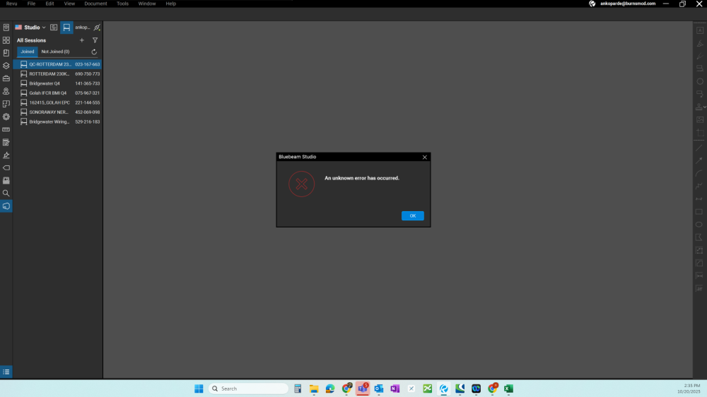Open the Studio Projects view icon
The image size is (707, 397).
[x=54, y=28]
